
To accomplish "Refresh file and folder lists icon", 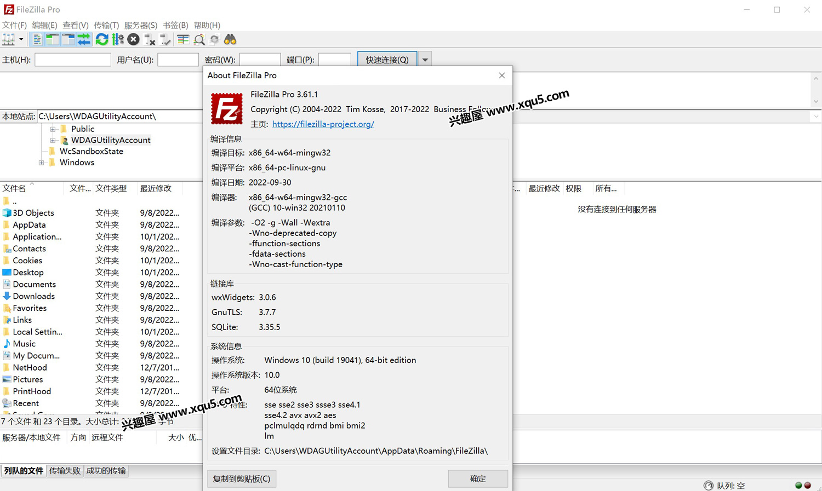I will click(102, 39).
